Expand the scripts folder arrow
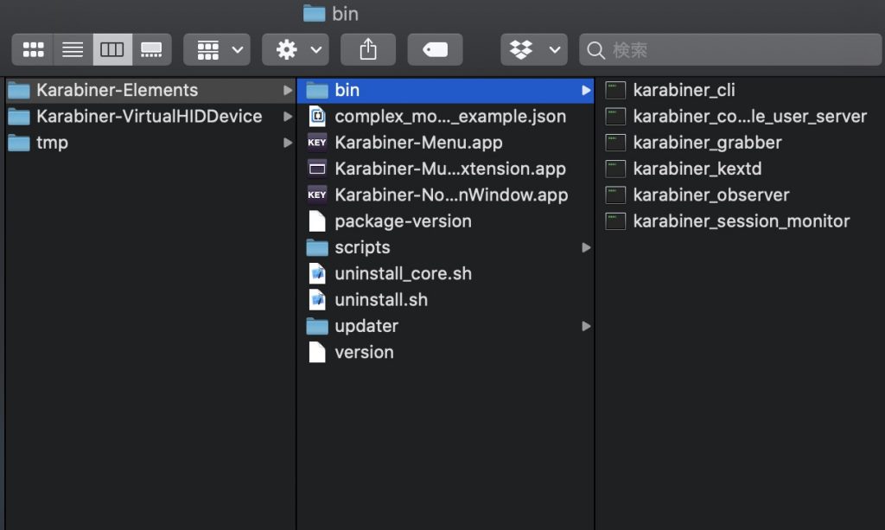Image resolution: width=885 pixels, height=530 pixels. pyautogui.click(x=586, y=247)
